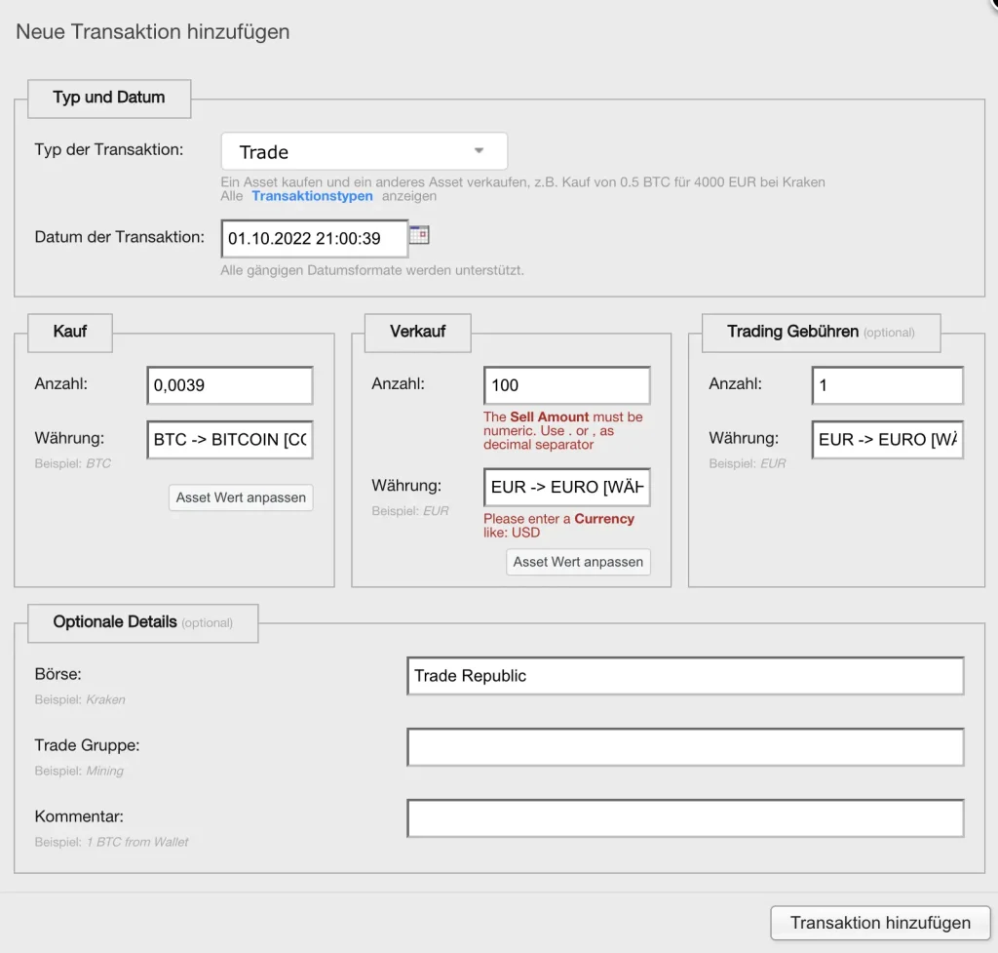Focus the Trade Gruppe text field
998x953 pixels.
[x=685, y=747]
